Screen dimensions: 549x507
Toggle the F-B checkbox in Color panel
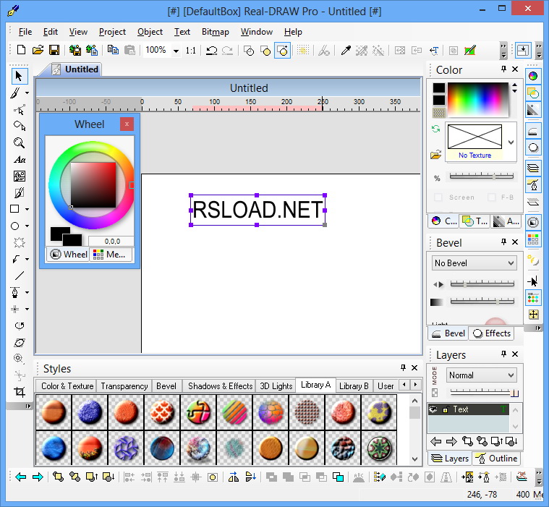[x=492, y=197]
